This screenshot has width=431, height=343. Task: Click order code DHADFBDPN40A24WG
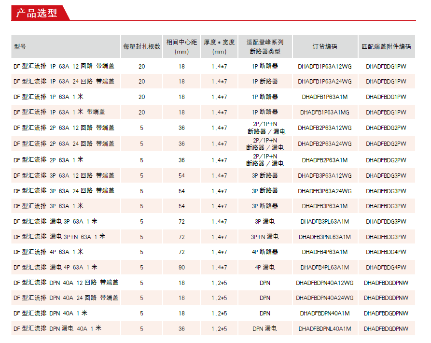[325, 298]
